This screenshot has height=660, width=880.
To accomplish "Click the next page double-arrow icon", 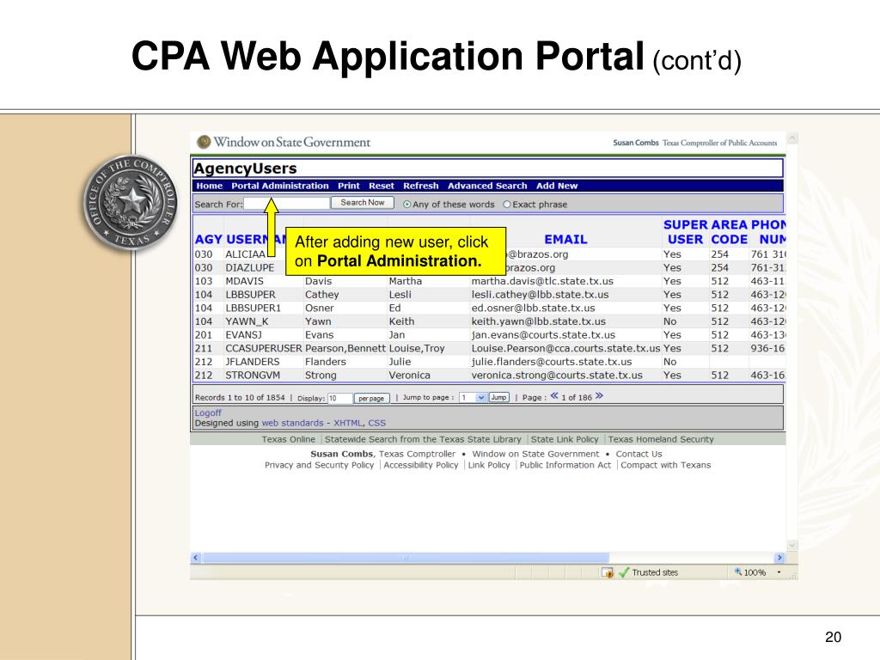I will pos(599,396).
